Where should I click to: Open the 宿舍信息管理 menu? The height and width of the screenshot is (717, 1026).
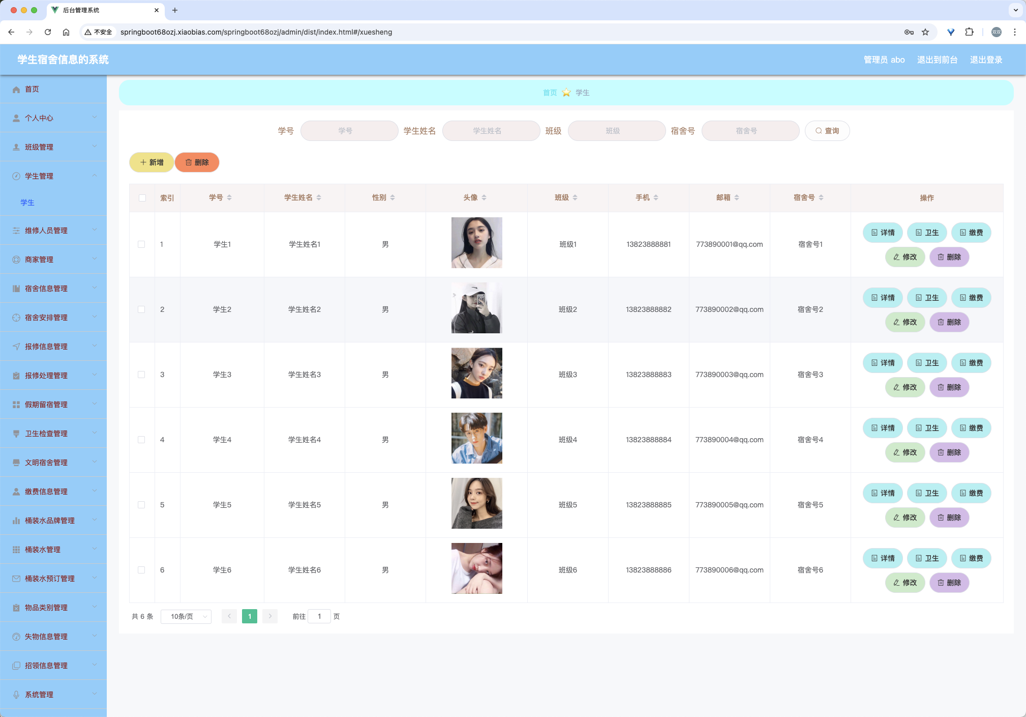(53, 289)
